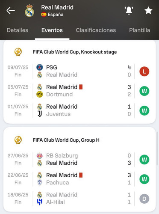Click the grey D draw badge

click(x=144, y=199)
